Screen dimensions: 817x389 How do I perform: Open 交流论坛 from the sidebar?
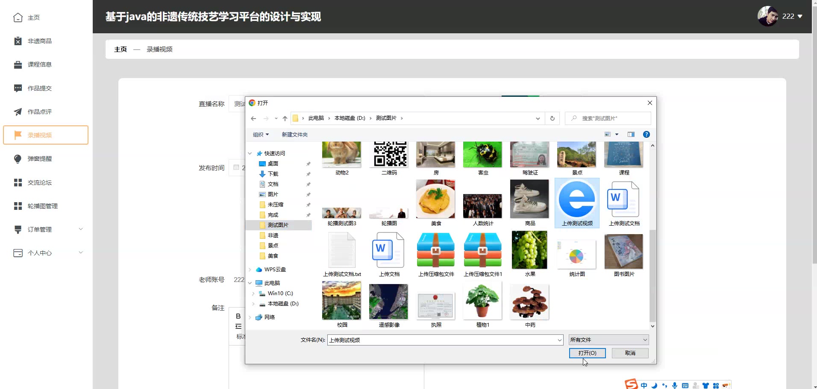39,183
